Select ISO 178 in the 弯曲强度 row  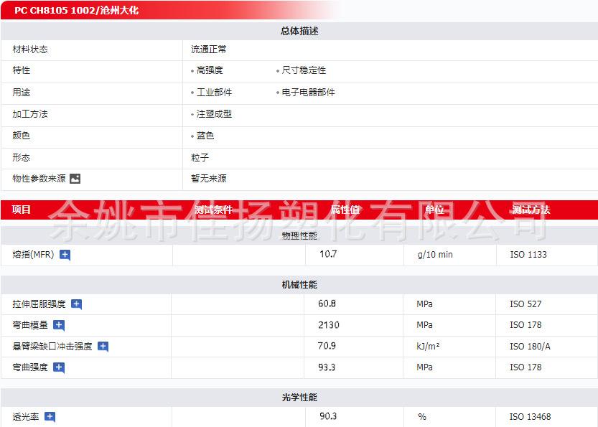tap(525, 367)
